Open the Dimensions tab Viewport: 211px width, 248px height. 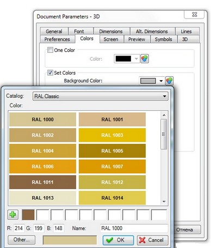pyautogui.click(x=111, y=32)
